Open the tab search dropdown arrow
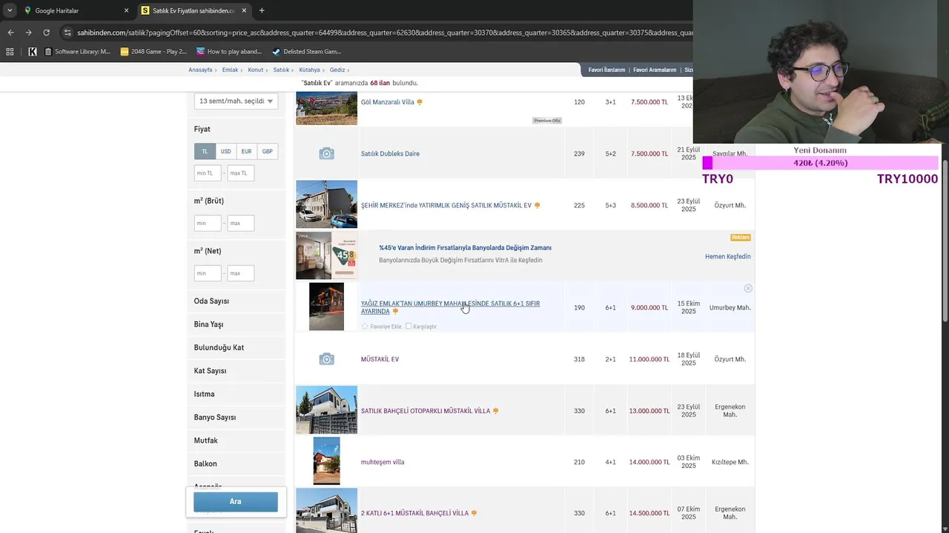 10,10
